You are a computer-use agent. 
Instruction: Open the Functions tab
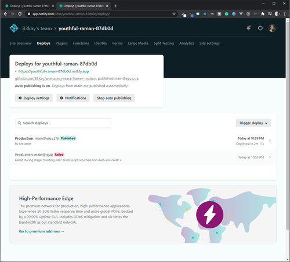[81, 43]
